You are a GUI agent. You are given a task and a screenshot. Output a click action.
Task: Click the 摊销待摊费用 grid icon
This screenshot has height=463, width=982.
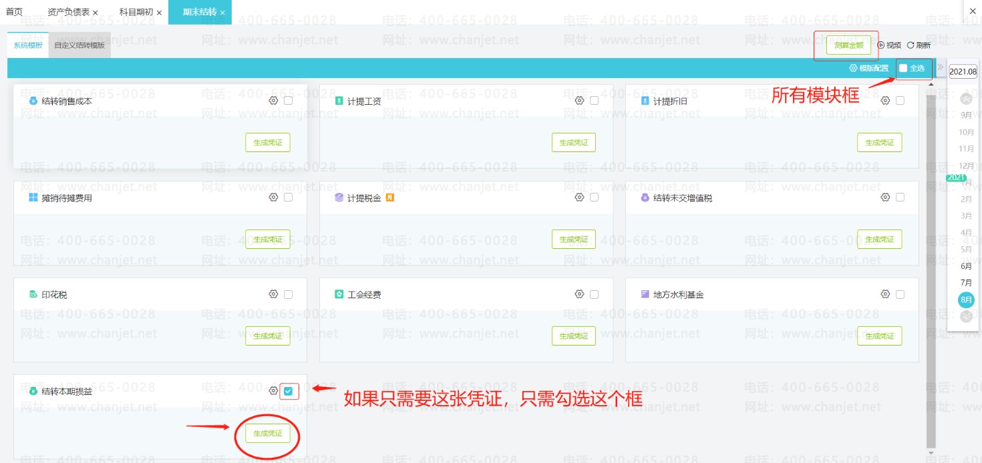pos(33,198)
